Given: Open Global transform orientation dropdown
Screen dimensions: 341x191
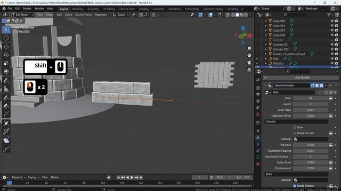Looking at the screenshot, I should [121, 15].
